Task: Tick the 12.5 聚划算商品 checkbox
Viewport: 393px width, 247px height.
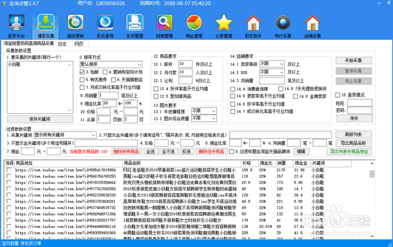Action: [x=156, y=96]
